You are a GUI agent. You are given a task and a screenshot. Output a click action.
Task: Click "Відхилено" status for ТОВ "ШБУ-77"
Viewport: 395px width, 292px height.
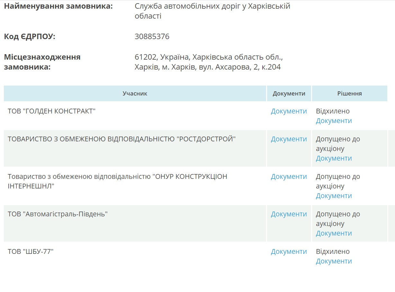click(333, 252)
